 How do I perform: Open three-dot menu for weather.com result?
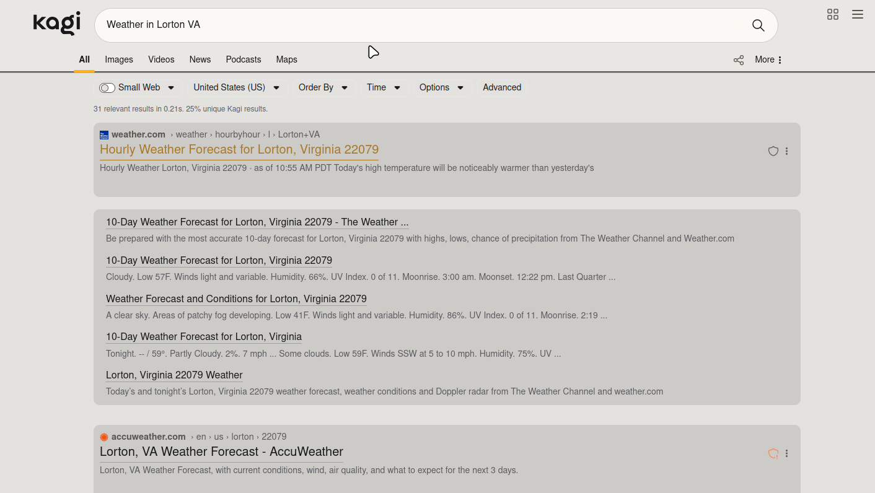[x=787, y=151]
